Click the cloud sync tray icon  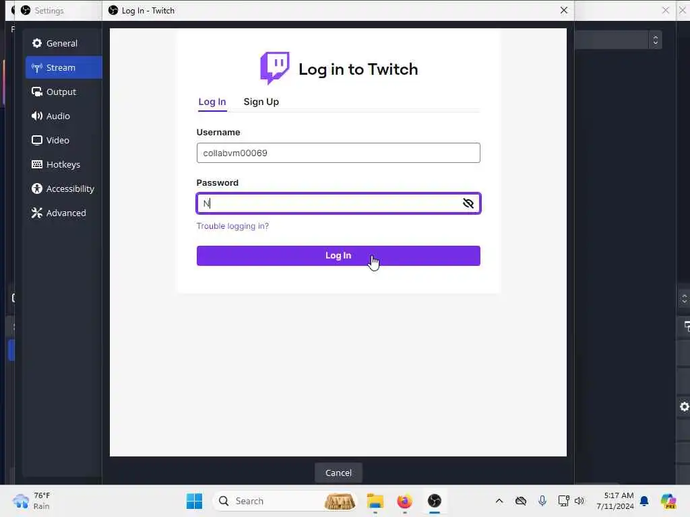pyautogui.click(x=521, y=501)
